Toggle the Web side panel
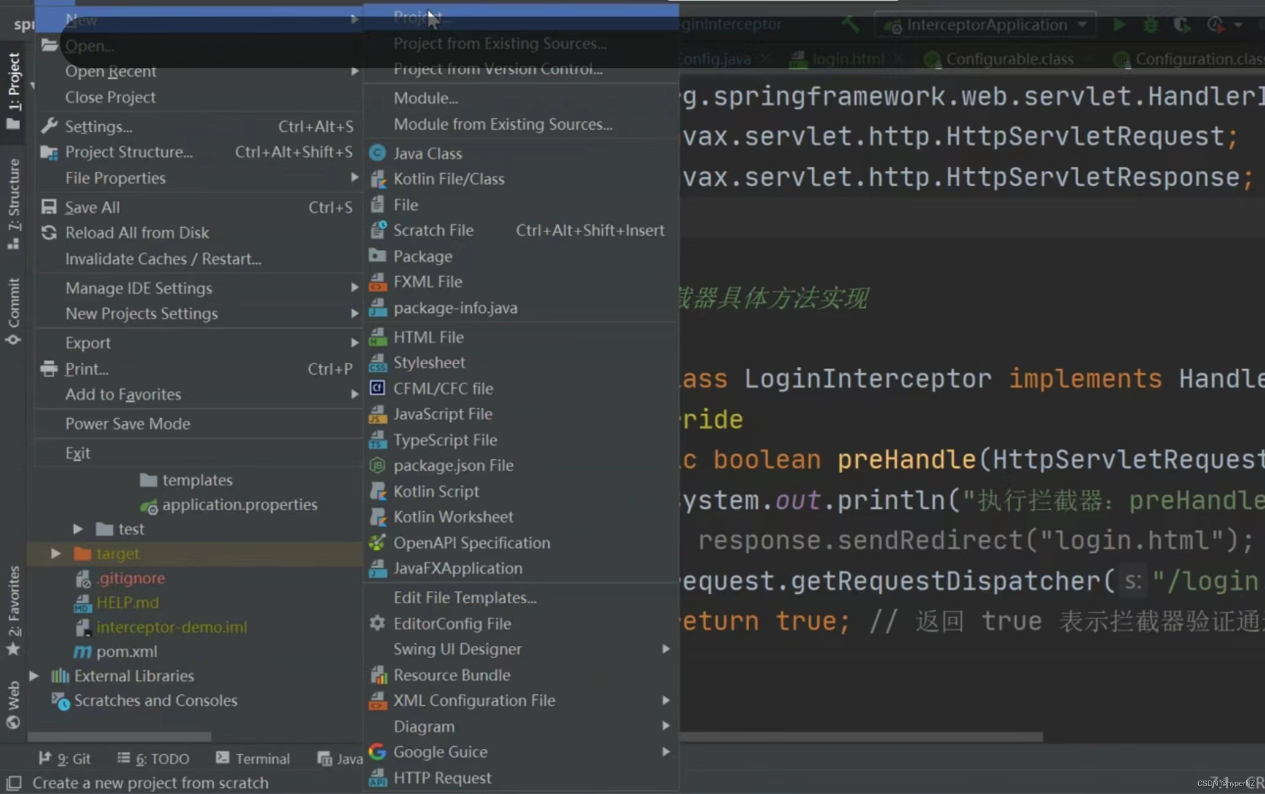Viewport: 1265px width, 794px height. (x=13, y=705)
